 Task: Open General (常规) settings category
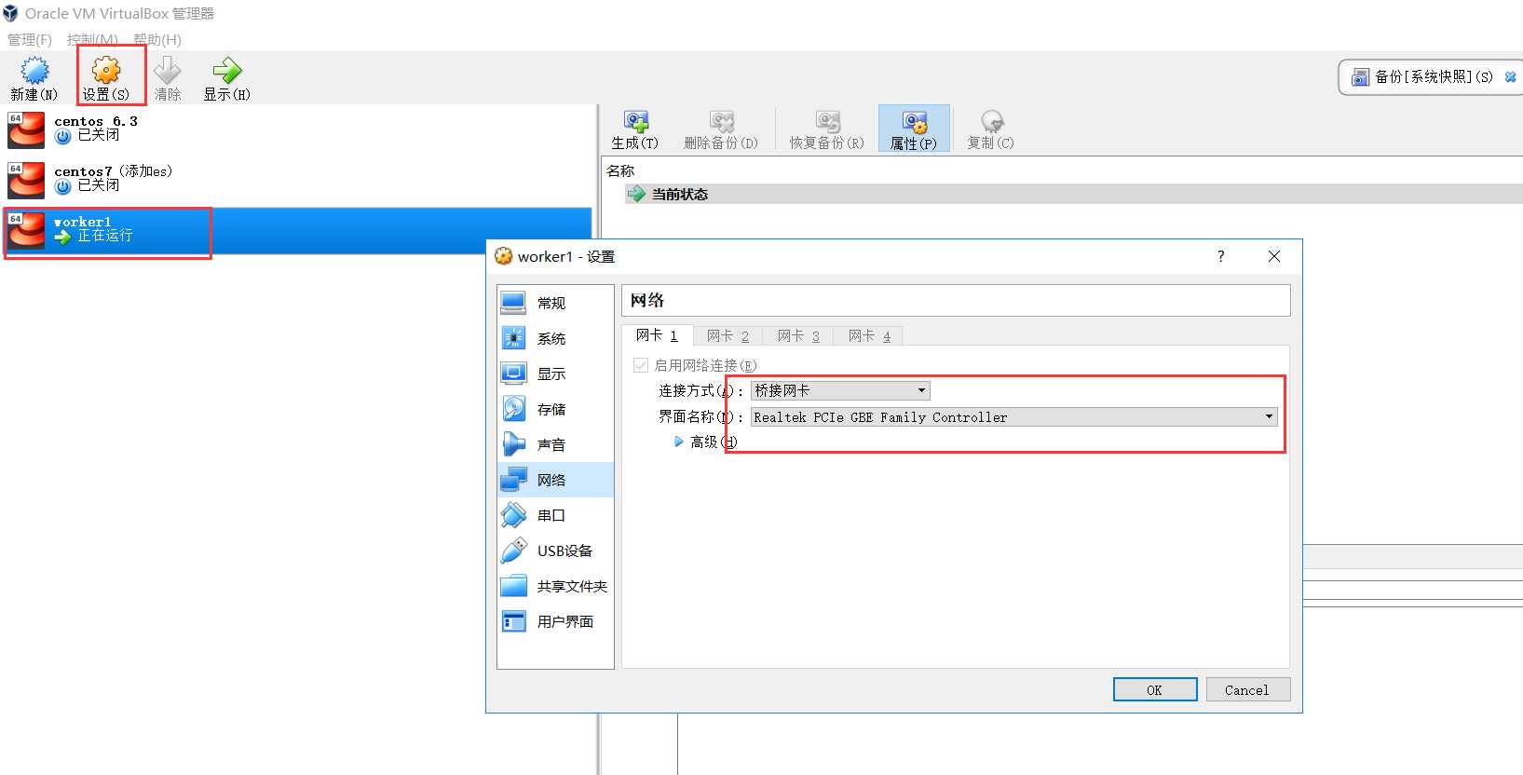(555, 303)
